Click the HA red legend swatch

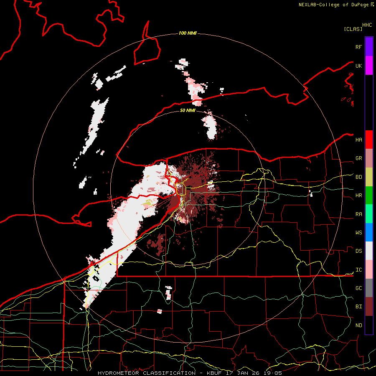click(x=369, y=140)
